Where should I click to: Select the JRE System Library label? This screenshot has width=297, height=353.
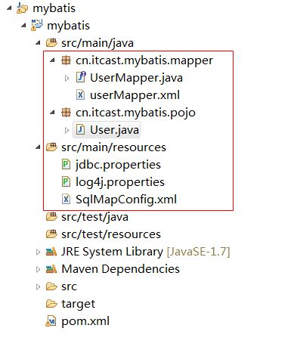[x=113, y=252]
